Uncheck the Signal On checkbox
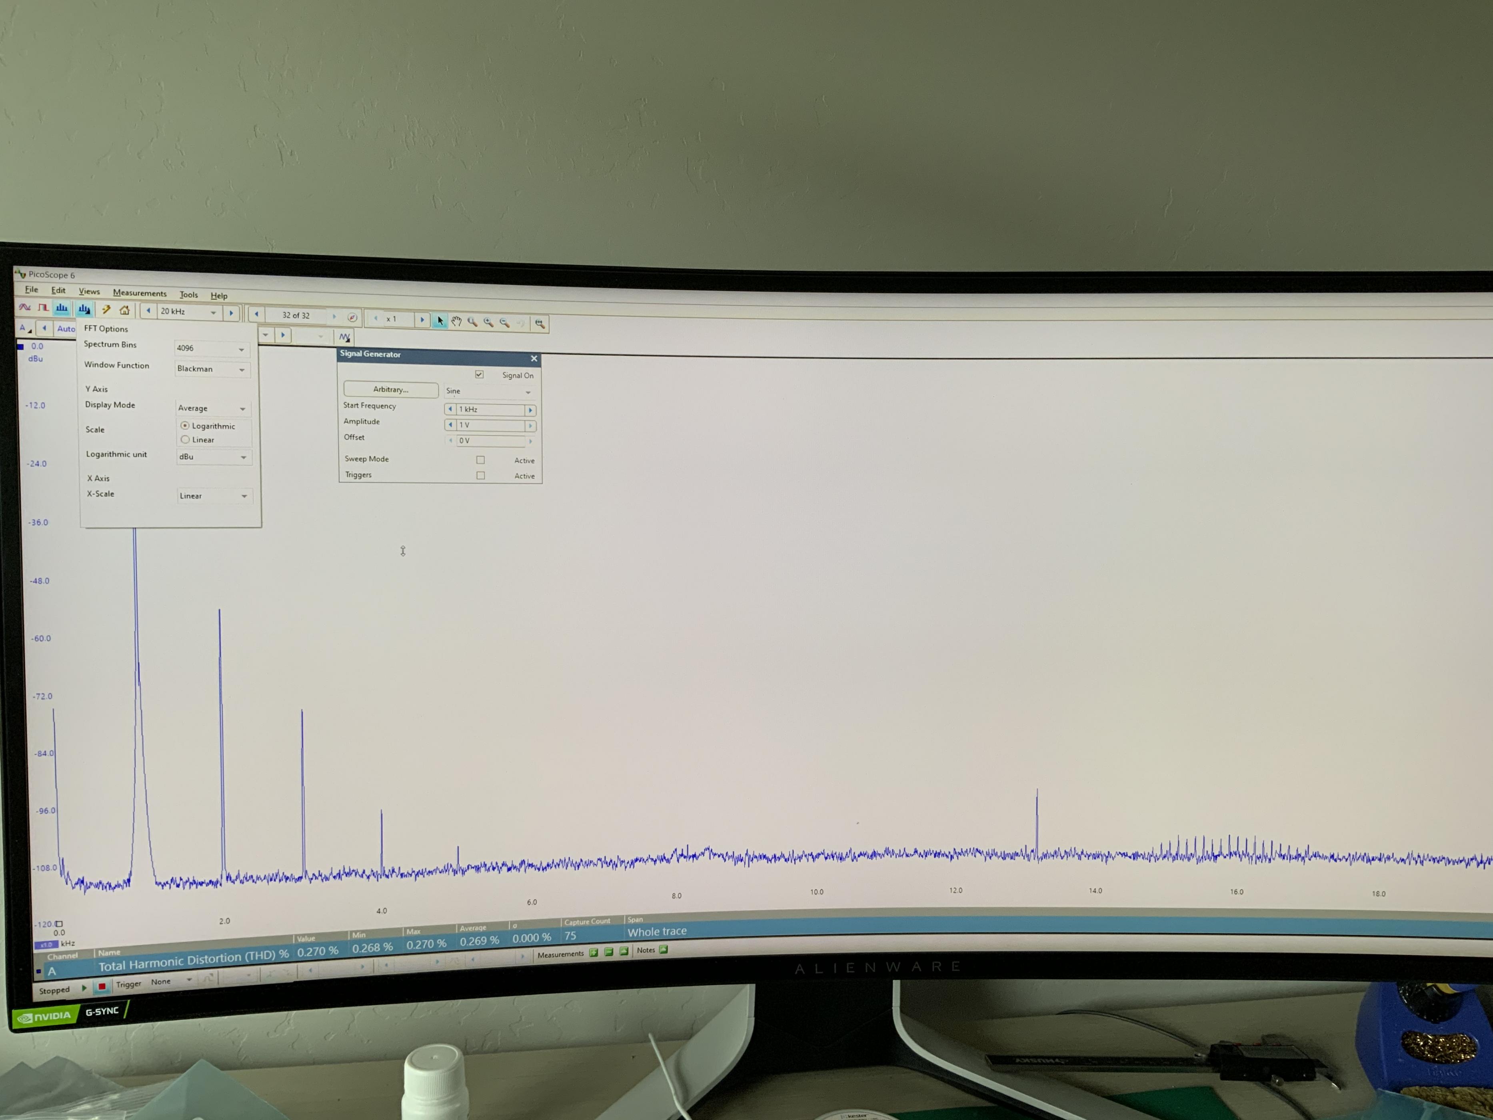 (479, 374)
